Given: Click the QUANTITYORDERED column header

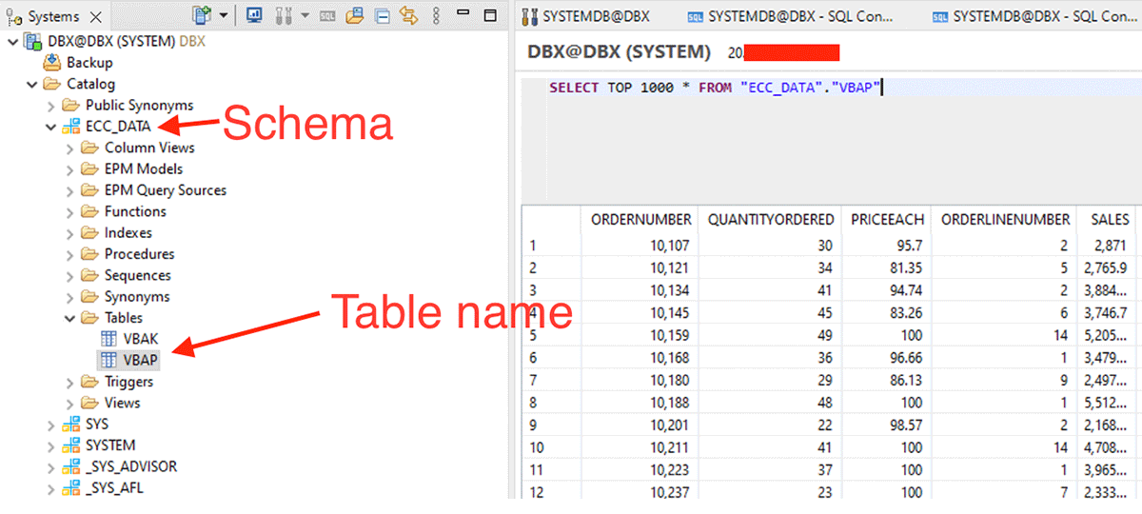Looking at the screenshot, I should (x=770, y=219).
